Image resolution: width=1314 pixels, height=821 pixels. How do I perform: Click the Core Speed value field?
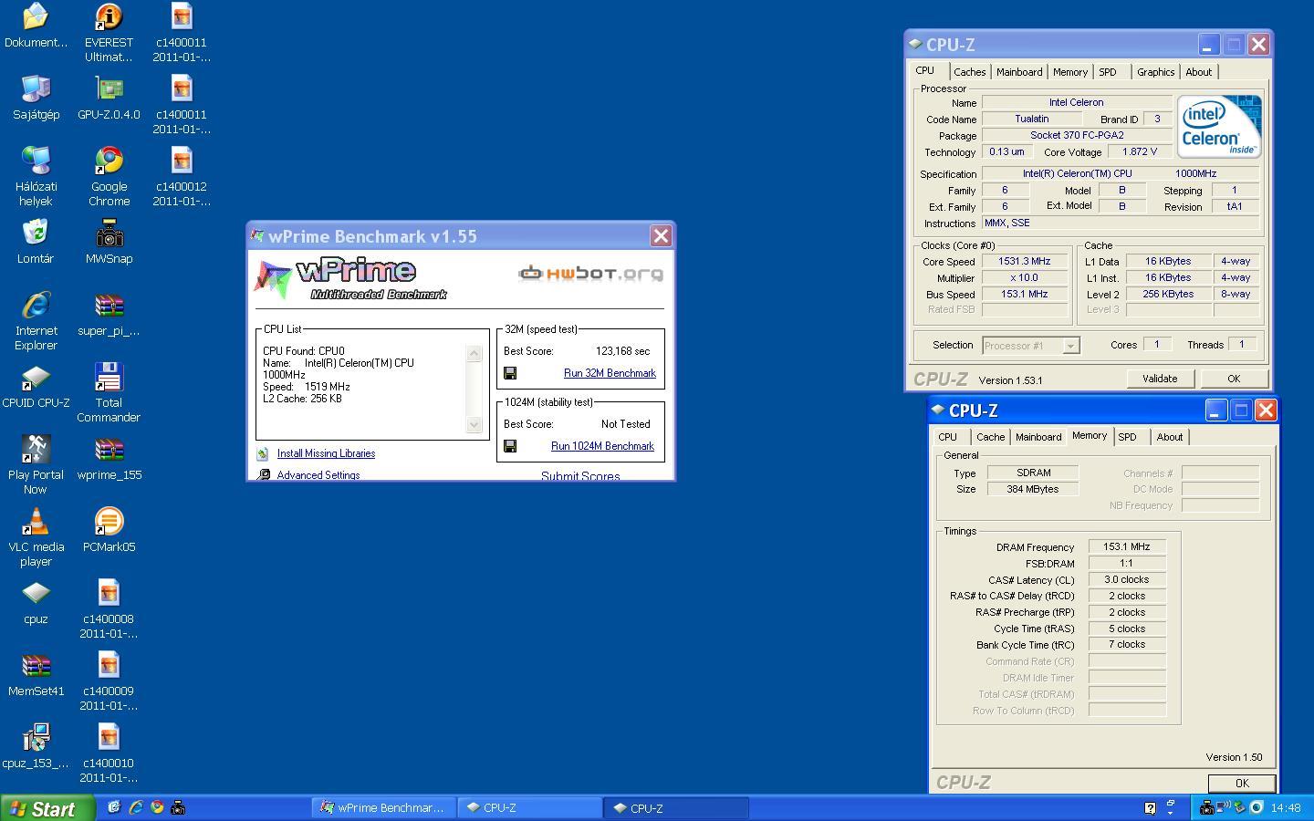click(1025, 262)
